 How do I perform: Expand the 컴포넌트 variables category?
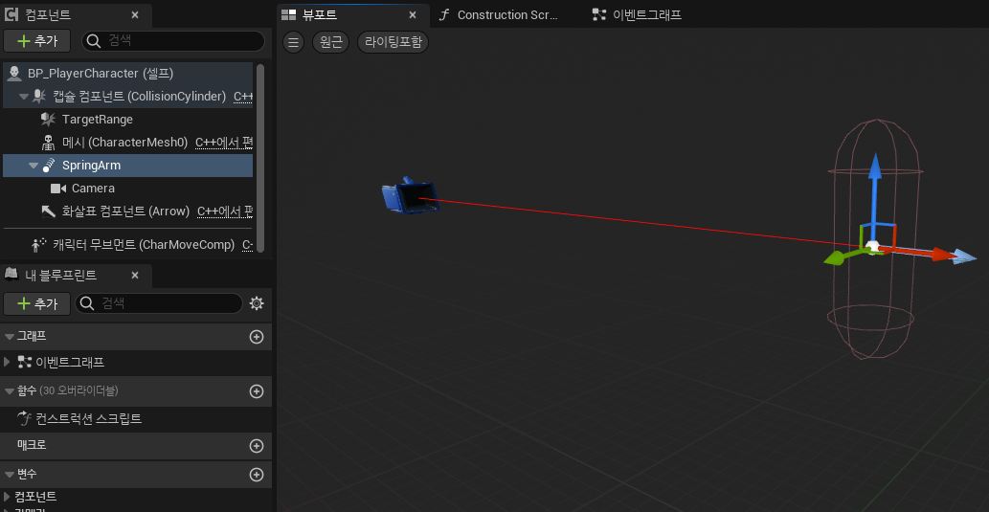(8, 497)
